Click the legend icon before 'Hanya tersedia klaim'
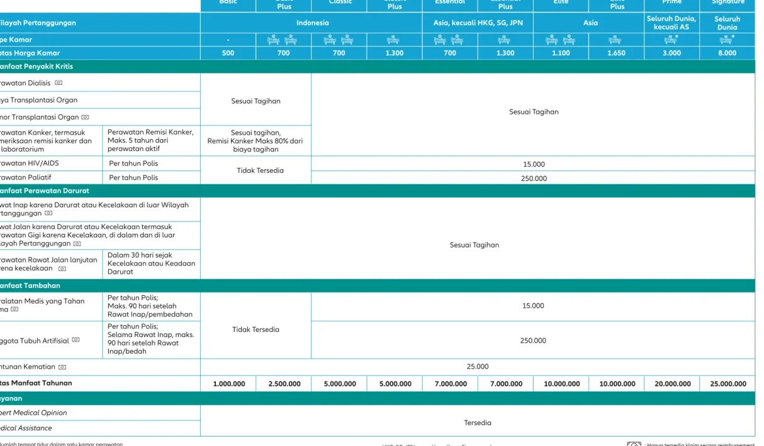This screenshot has width=764, height=446. click(635, 443)
